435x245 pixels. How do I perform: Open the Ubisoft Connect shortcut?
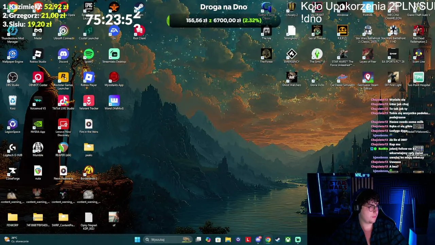coord(63,33)
